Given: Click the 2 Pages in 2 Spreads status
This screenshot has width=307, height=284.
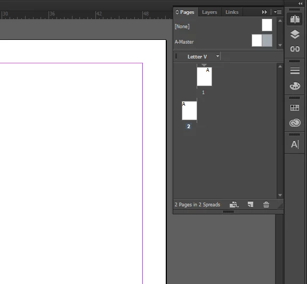Looking at the screenshot, I should (x=197, y=205).
